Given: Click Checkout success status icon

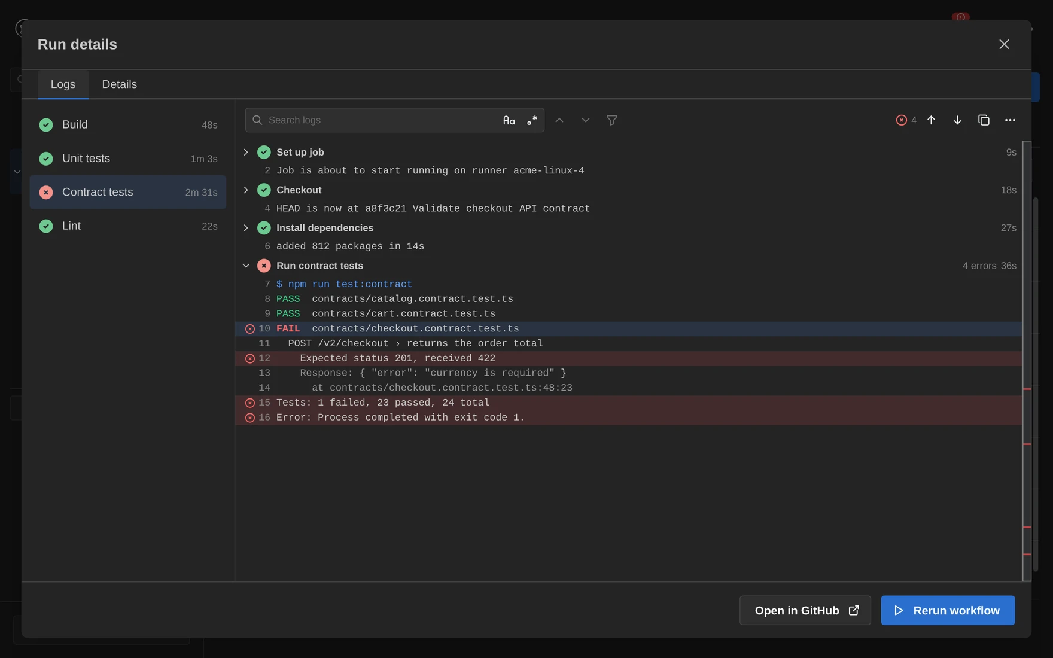Looking at the screenshot, I should click(x=264, y=190).
